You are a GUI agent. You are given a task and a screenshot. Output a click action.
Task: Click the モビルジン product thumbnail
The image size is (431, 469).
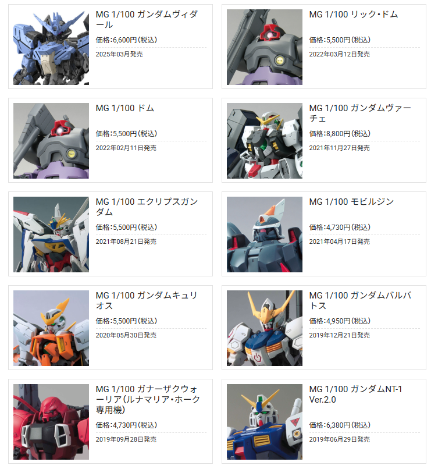tap(264, 234)
